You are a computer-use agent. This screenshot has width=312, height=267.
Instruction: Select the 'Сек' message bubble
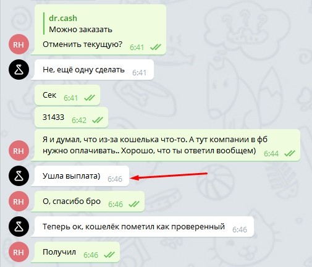[67, 95]
